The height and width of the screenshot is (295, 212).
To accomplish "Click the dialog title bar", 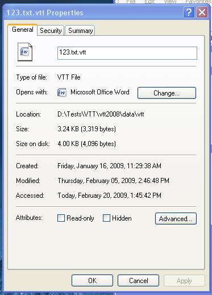I will pyautogui.click(x=94, y=13).
